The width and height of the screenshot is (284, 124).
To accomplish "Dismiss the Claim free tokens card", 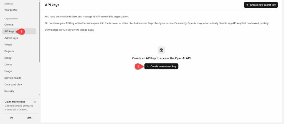I will coord(35,102).
